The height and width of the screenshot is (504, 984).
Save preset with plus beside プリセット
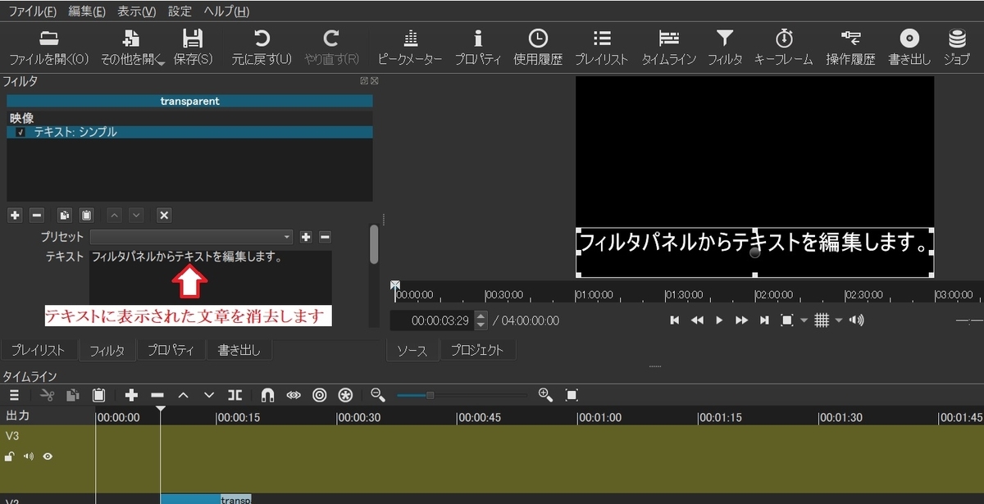pyautogui.click(x=306, y=237)
